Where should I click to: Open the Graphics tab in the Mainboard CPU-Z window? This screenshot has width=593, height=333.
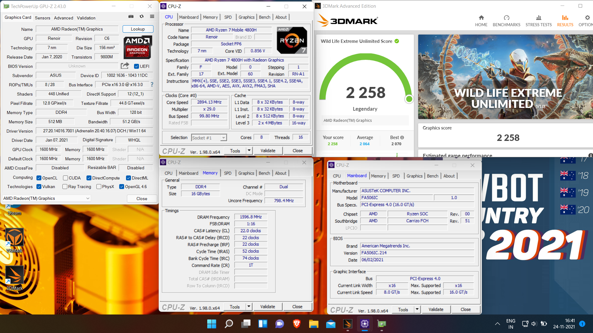click(x=414, y=176)
